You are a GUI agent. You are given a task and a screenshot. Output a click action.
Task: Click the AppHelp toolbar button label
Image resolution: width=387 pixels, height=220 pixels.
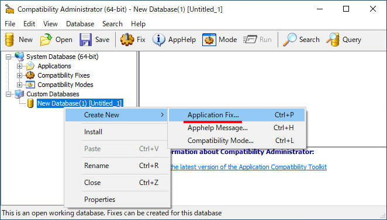point(182,40)
